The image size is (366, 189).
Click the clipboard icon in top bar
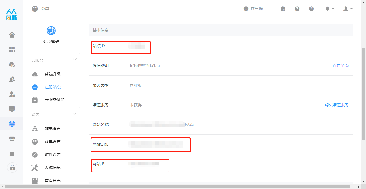pos(283,9)
